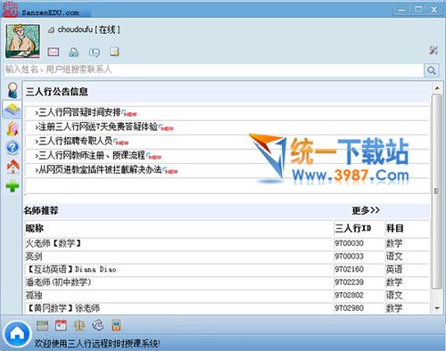Click scrollbar down arrow in content panel

(437, 308)
